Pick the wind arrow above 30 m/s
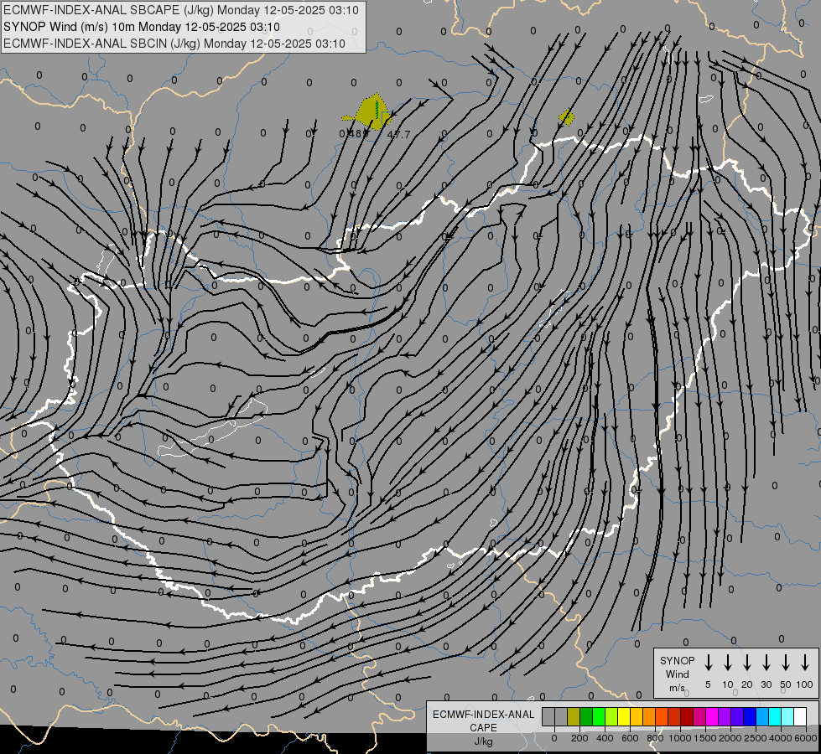 pyautogui.click(x=766, y=663)
